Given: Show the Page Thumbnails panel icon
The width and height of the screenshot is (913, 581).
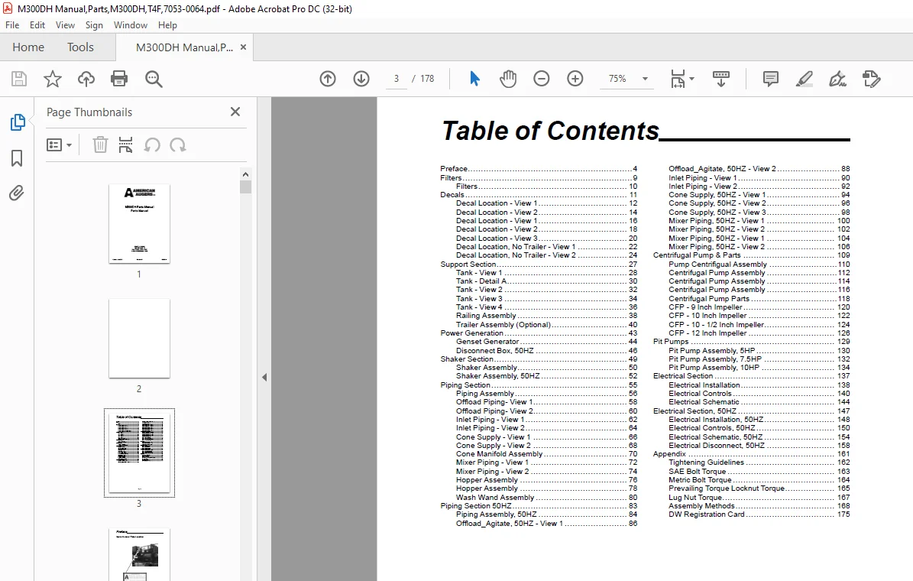Looking at the screenshot, I should point(18,122).
